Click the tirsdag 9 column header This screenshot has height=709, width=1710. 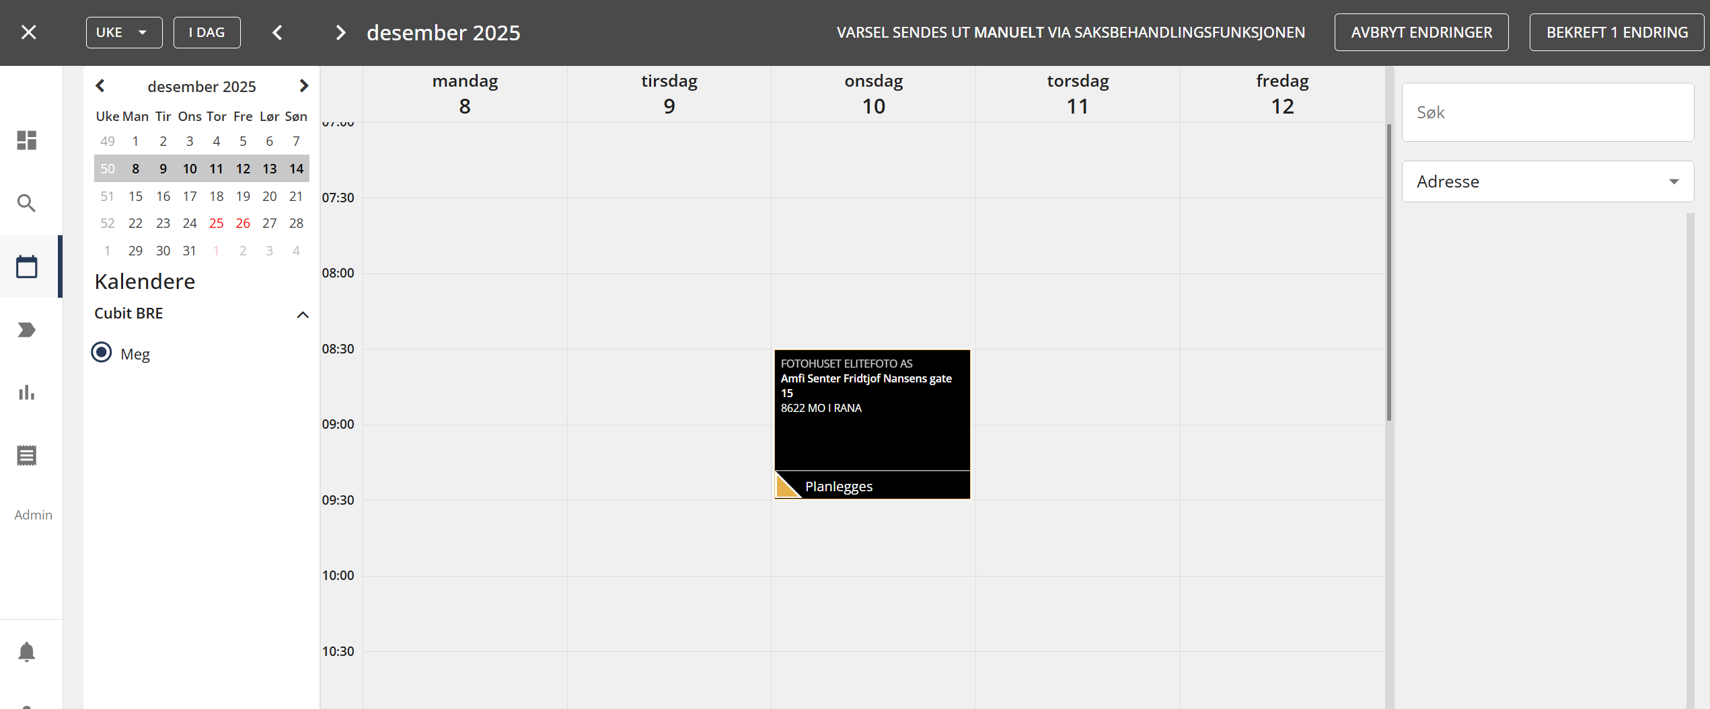(x=669, y=94)
